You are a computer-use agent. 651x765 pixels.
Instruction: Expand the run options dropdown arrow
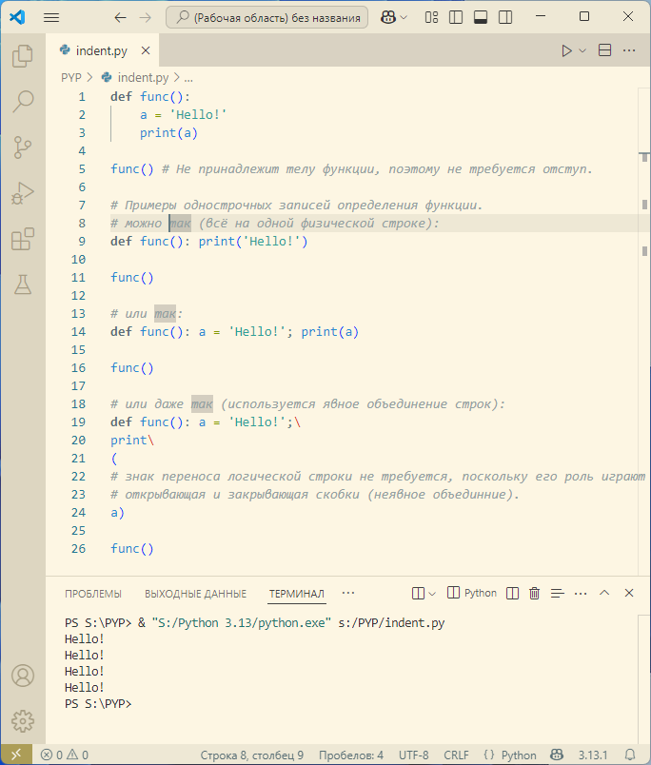coord(582,50)
